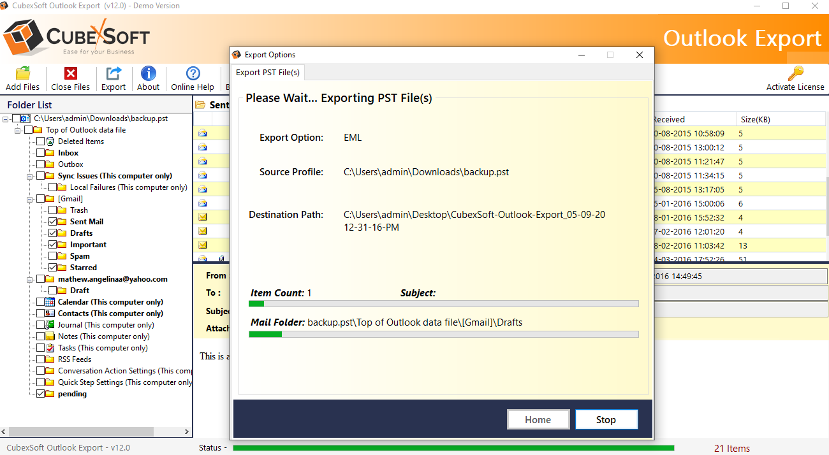Uncheck the pending folder checkbox
Viewport: 829px width, 455px height.
[x=41, y=394]
